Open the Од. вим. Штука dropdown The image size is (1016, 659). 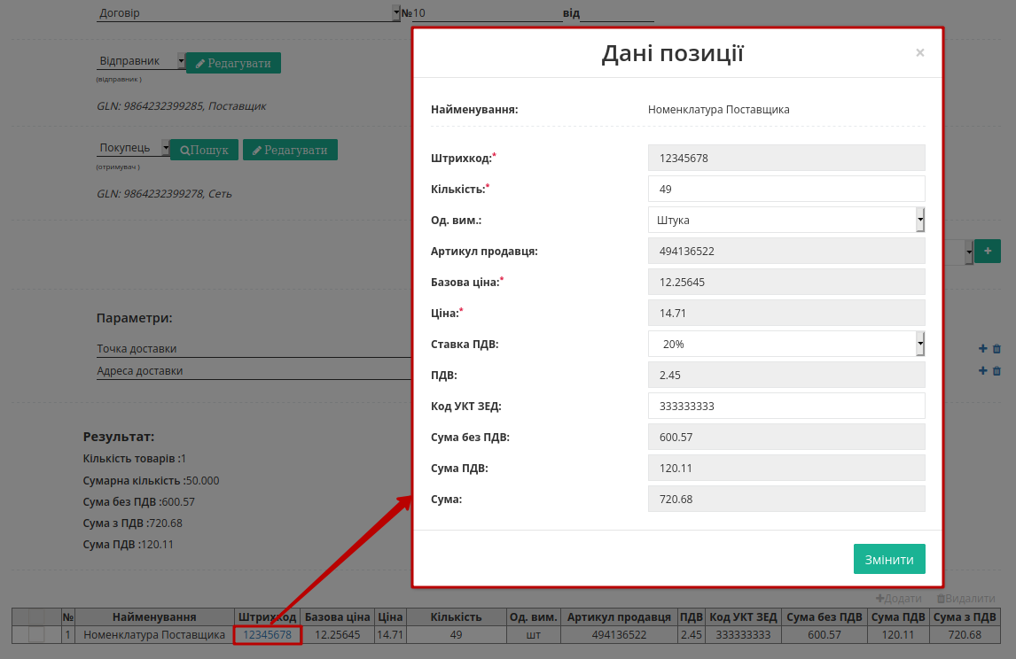click(x=786, y=220)
